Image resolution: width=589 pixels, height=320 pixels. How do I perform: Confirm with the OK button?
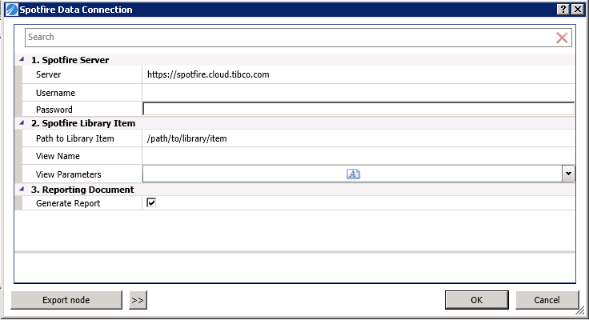click(477, 300)
